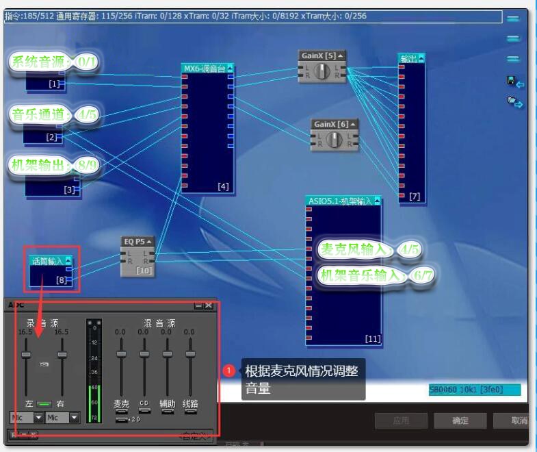Image resolution: width=537 pixels, height=452 pixels.
Task: Select the ASIO5.1 module [11]
Action: point(343,271)
